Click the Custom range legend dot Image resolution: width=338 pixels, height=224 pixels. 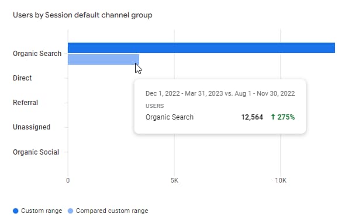[x=16, y=211]
